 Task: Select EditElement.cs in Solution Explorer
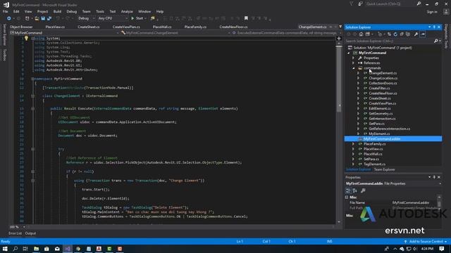[380, 109]
